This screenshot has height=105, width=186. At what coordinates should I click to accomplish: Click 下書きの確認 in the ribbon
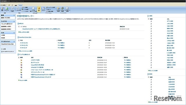pyautogui.click(x=50, y=11)
